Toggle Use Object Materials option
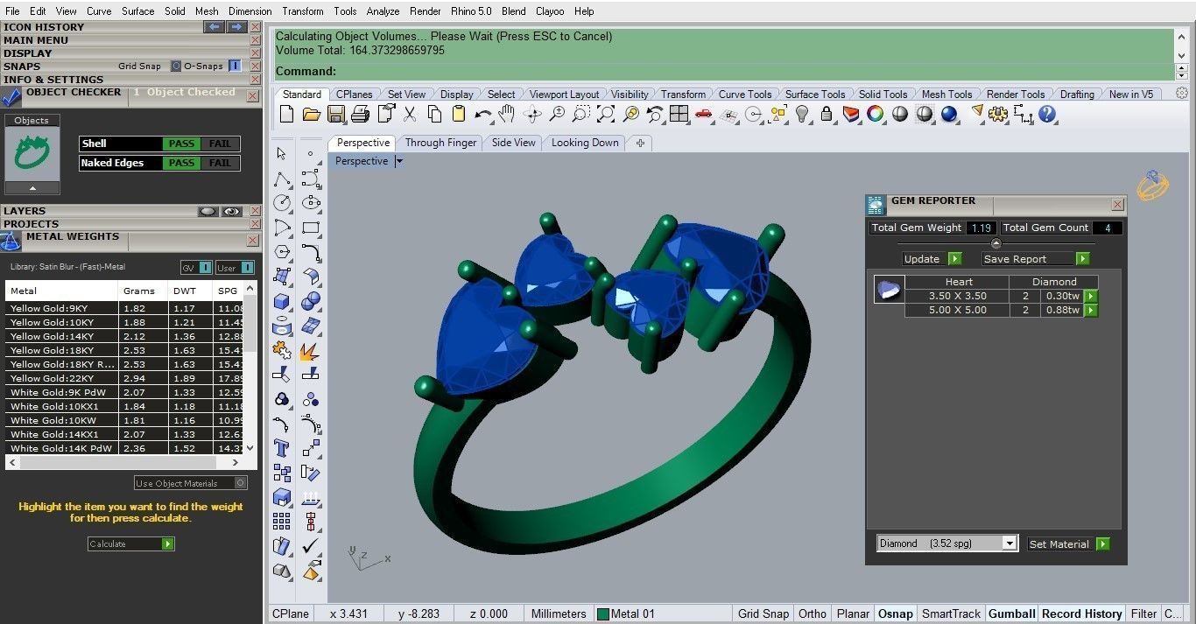1196x624 pixels. (241, 483)
